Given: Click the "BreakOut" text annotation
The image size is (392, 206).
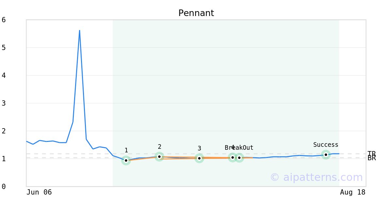Looking at the screenshot, I should click(239, 148).
